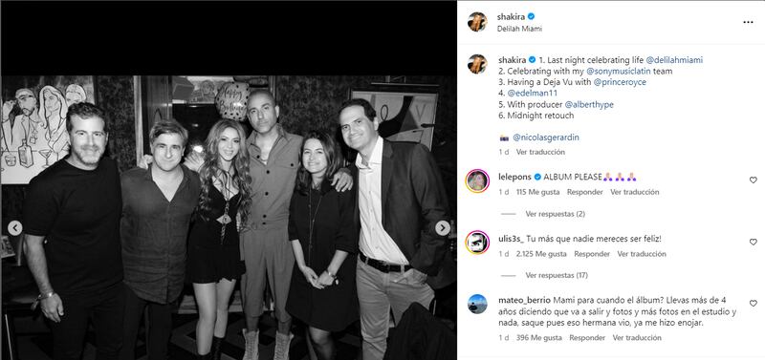Open the shakira avatar next to the caption
The height and width of the screenshot is (360, 765).
click(477, 64)
